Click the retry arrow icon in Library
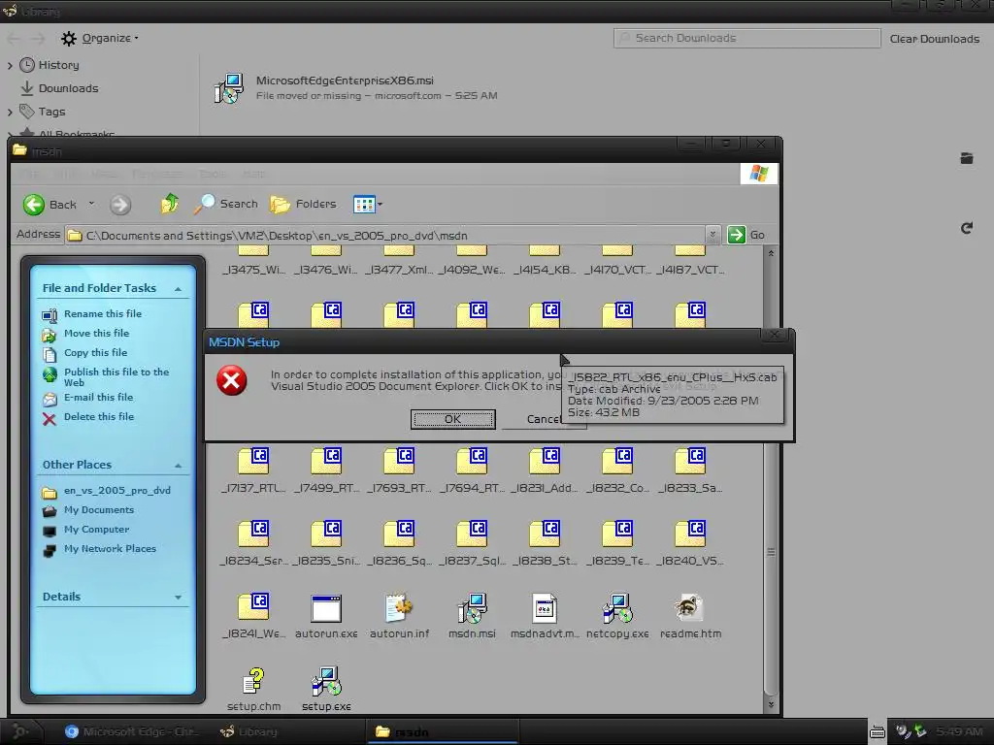Viewport: 994px width, 745px height. [x=966, y=228]
